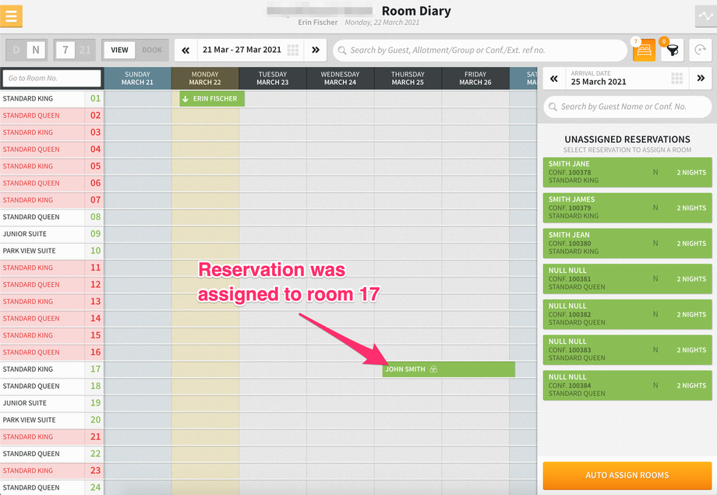The height and width of the screenshot is (495, 717).
Task: Select the Wednesday March 24 column header
Action: pyautogui.click(x=341, y=78)
